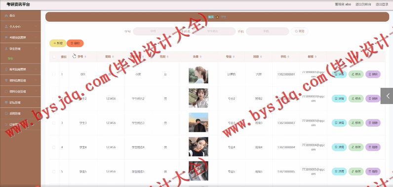This screenshot has width=393, height=187.
Task: Click 修改 for 学生4 row
Action: (x=356, y=147)
